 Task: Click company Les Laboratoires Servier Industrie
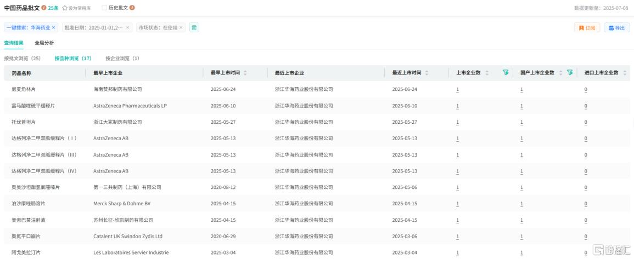[x=131, y=253]
